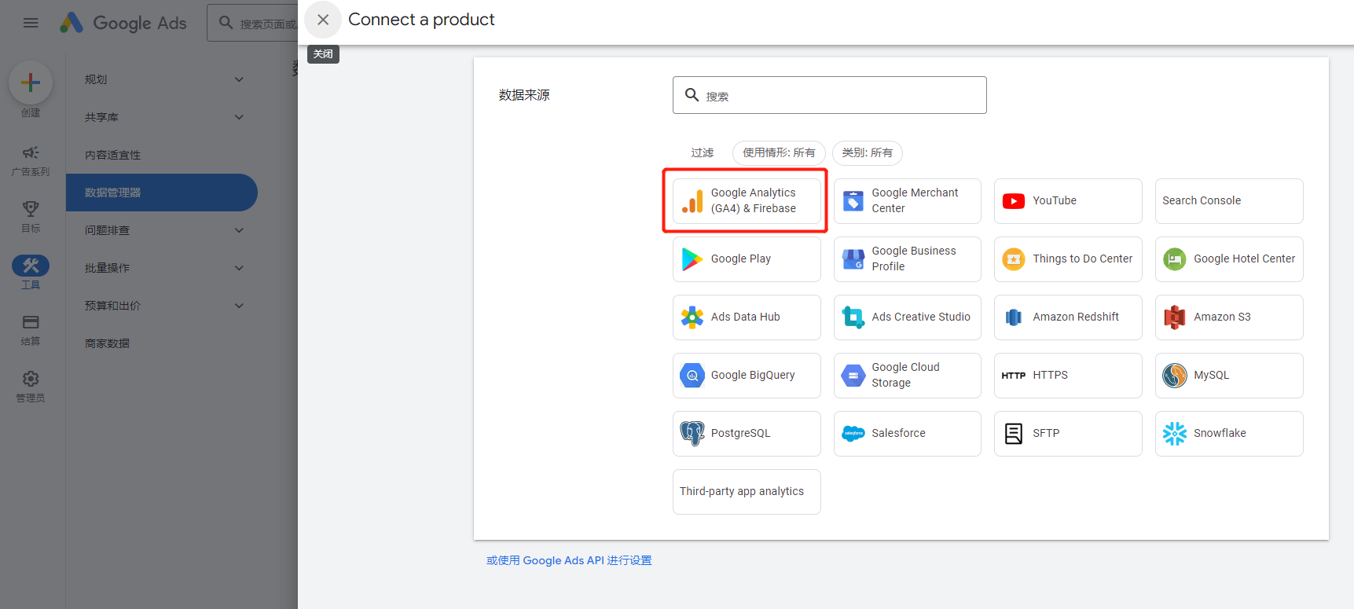Pick MySQL data source

[x=1229, y=376]
